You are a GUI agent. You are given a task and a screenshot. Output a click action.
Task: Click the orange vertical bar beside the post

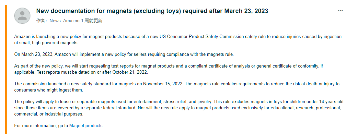point(6,69)
